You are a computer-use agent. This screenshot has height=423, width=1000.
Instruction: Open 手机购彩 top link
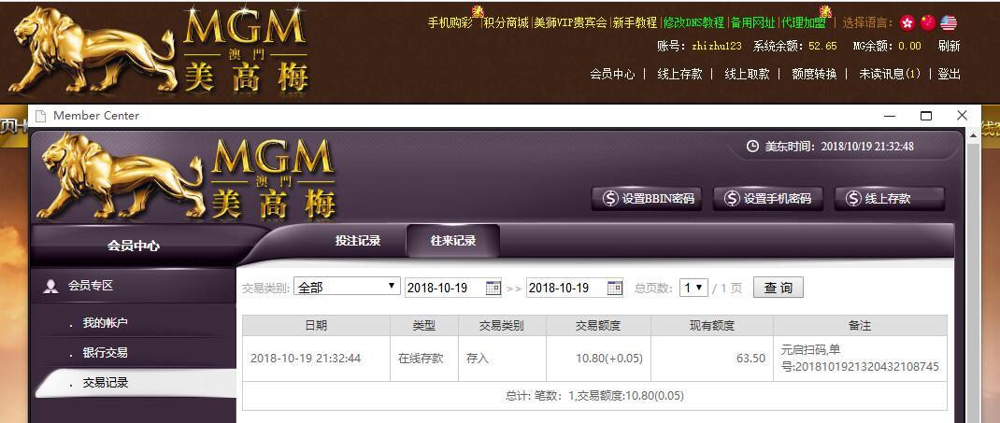point(450,23)
